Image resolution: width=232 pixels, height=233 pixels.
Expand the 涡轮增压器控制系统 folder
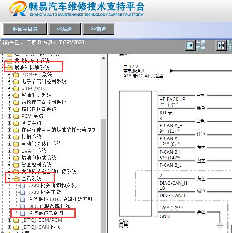9,102
